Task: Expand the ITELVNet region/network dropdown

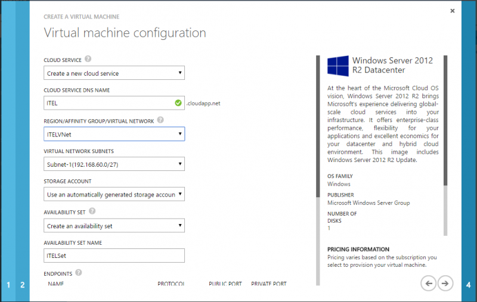Action: [114, 134]
